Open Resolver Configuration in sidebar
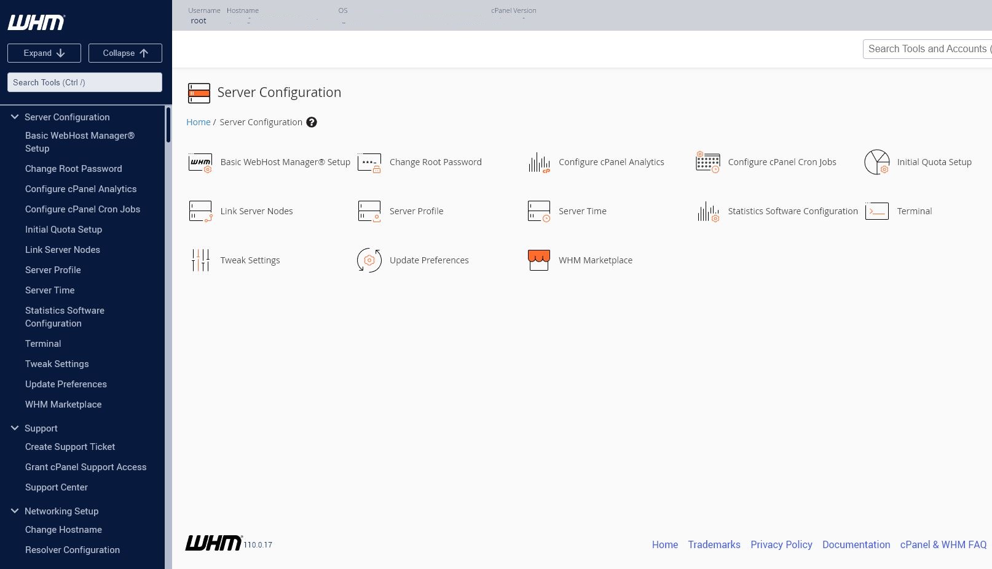The width and height of the screenshot is (992, 569). click(x=73, y=550)
